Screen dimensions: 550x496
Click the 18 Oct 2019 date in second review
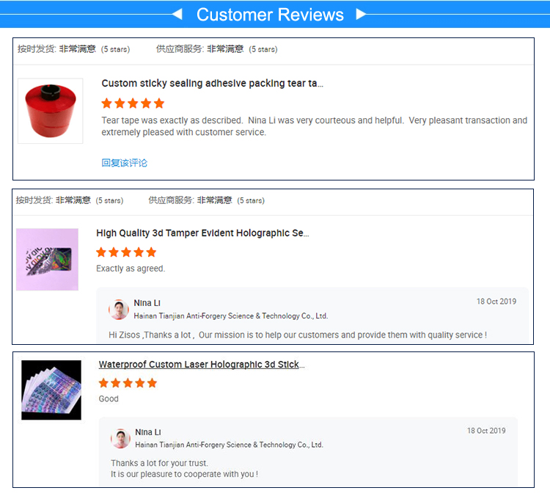click(x=496, y=302)
